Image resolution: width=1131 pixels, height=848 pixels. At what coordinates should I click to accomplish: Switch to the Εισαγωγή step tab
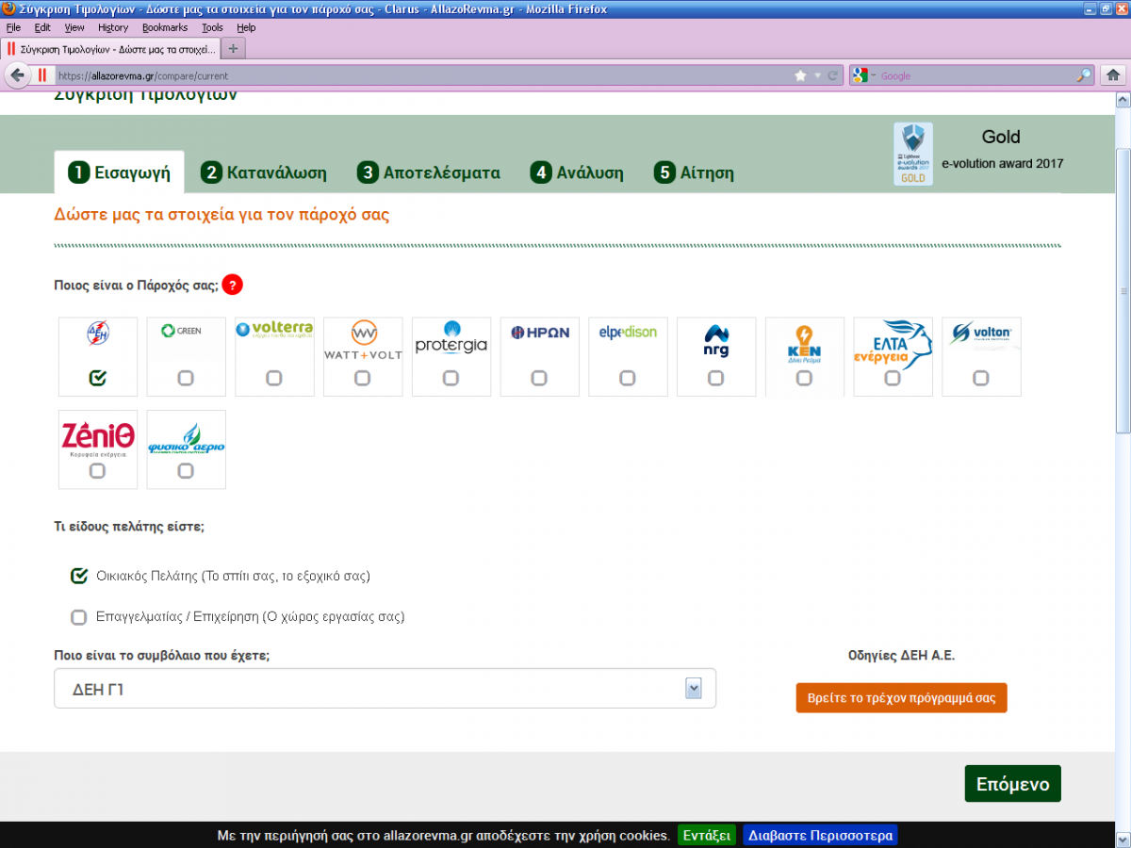tap(119, 172)
